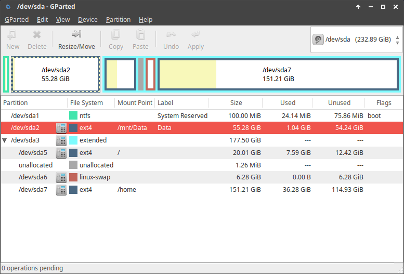Select the /dev/sda2 block in the disk map
Screen dimensions: 404x274
point(56,74)
